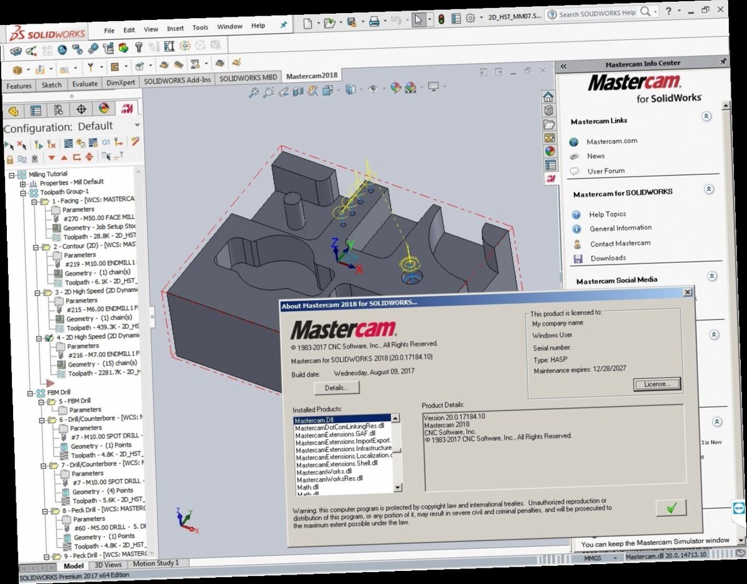Click the Select cursor tool icon
747x584 pixels.
(x=418, y=20)
